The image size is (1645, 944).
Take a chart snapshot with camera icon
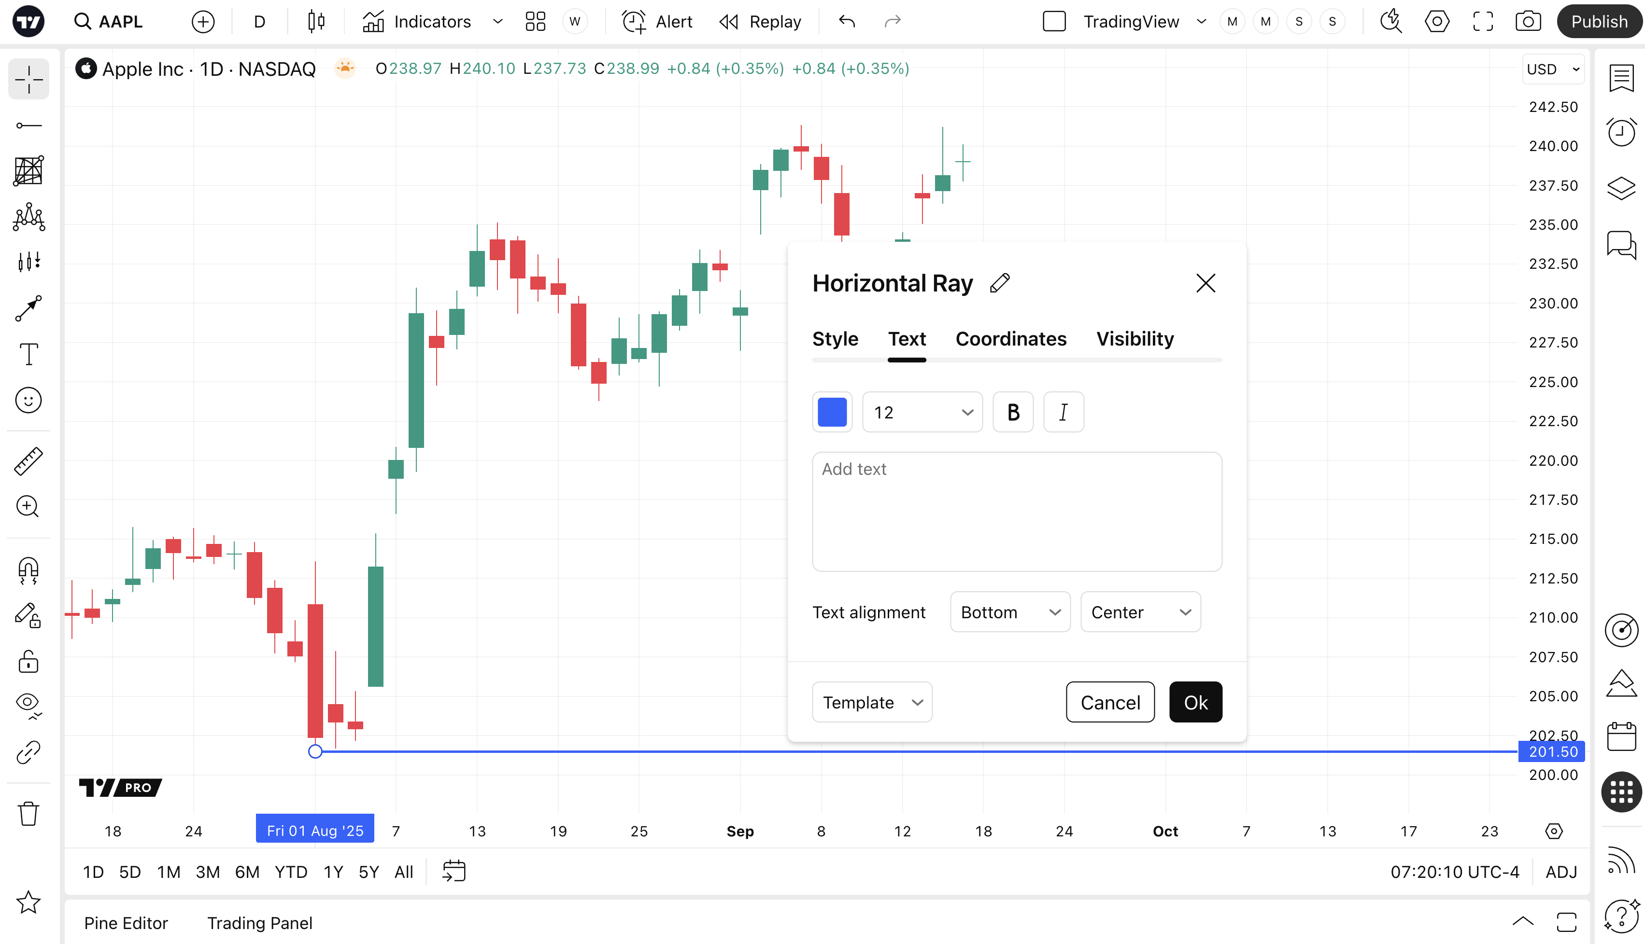(x=1528, y=21)
